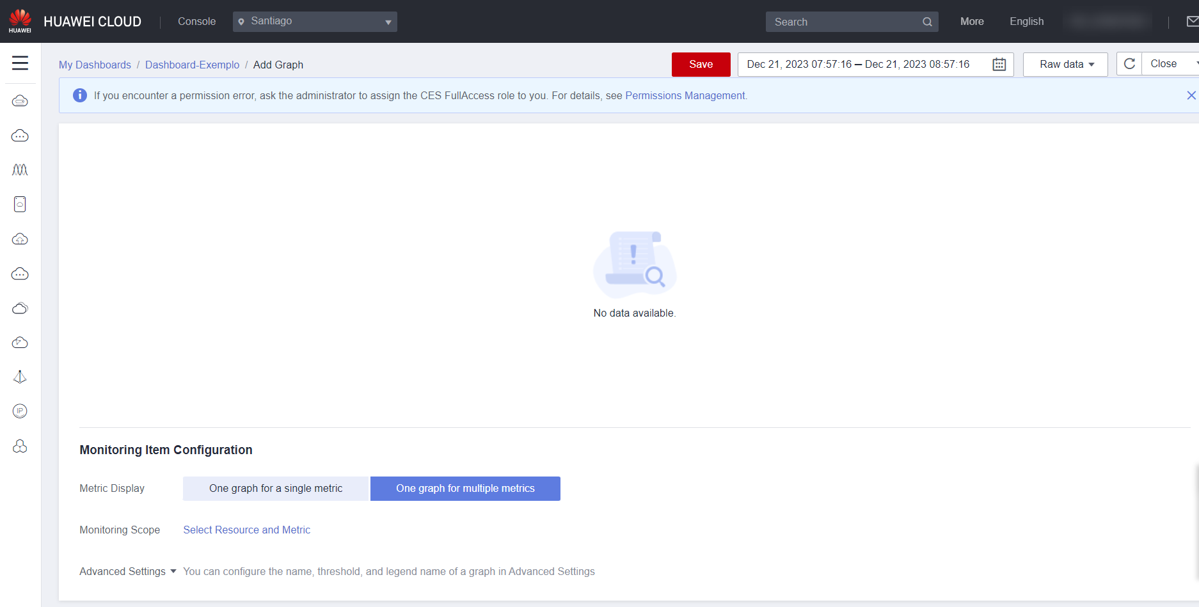Open the mail messages icon
Image resolution: width=1199 pixels, height=607 pixels.
(x=1192, y=22)
